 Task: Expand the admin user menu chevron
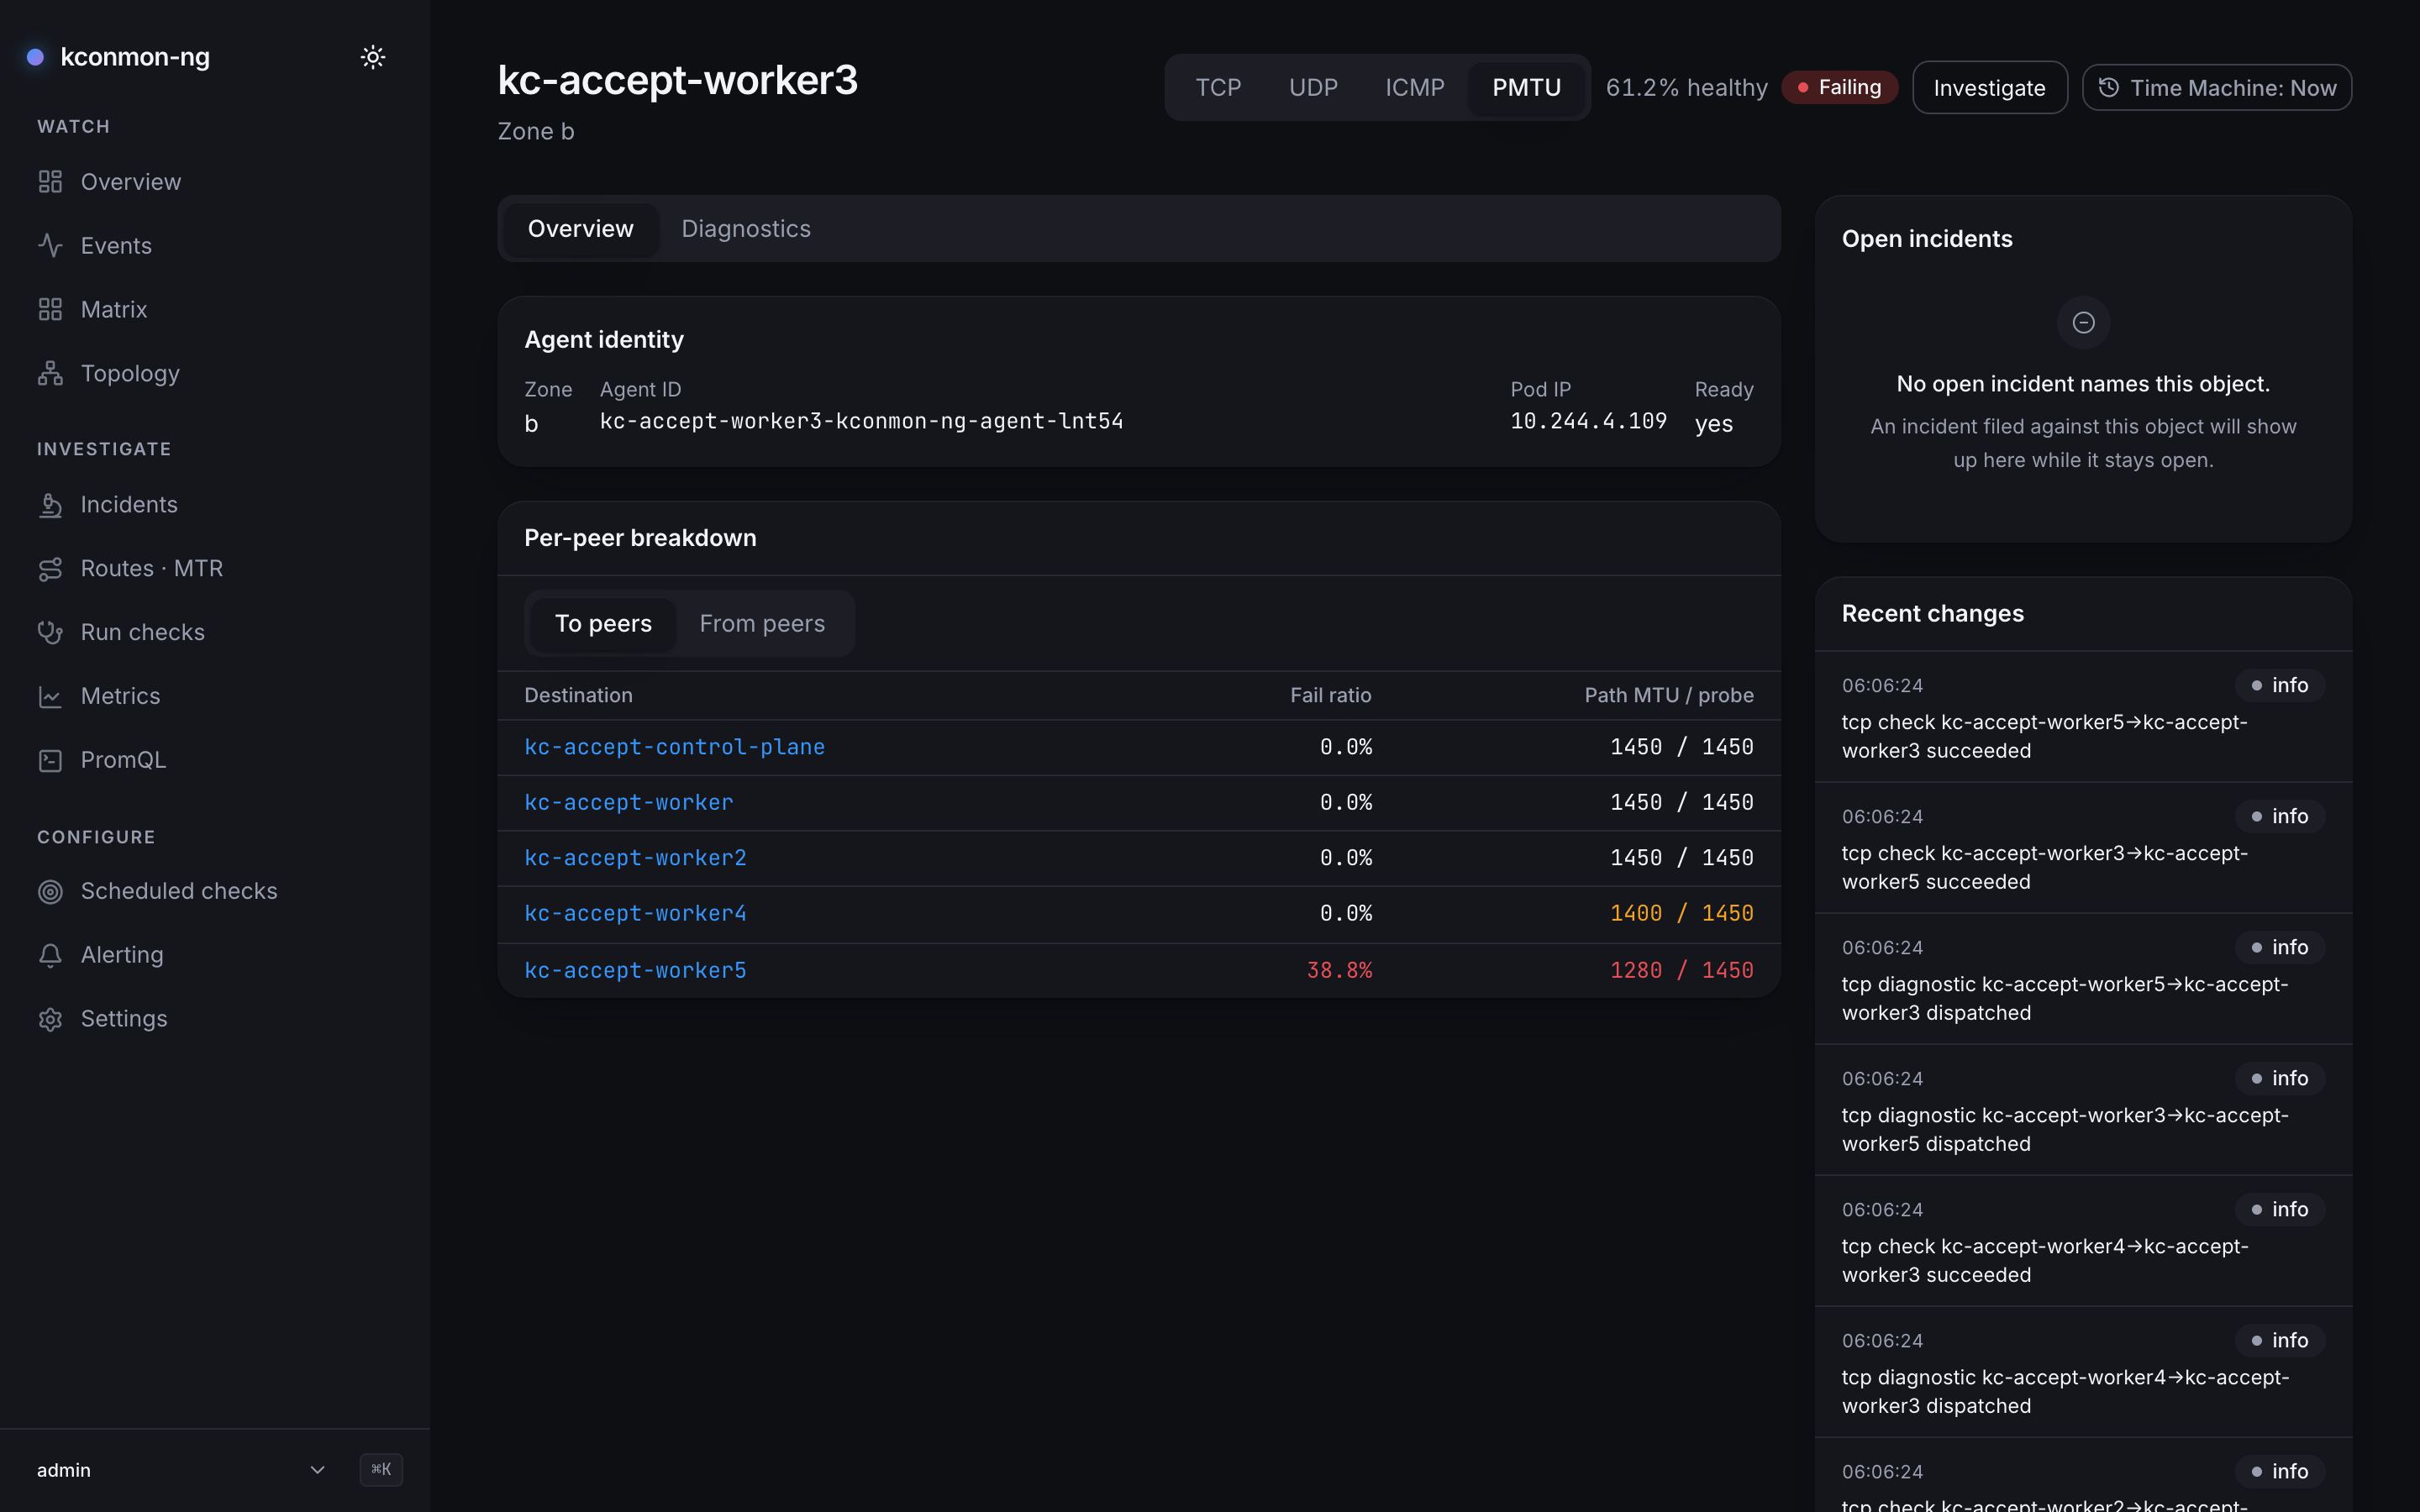[x=317, y=1470]
